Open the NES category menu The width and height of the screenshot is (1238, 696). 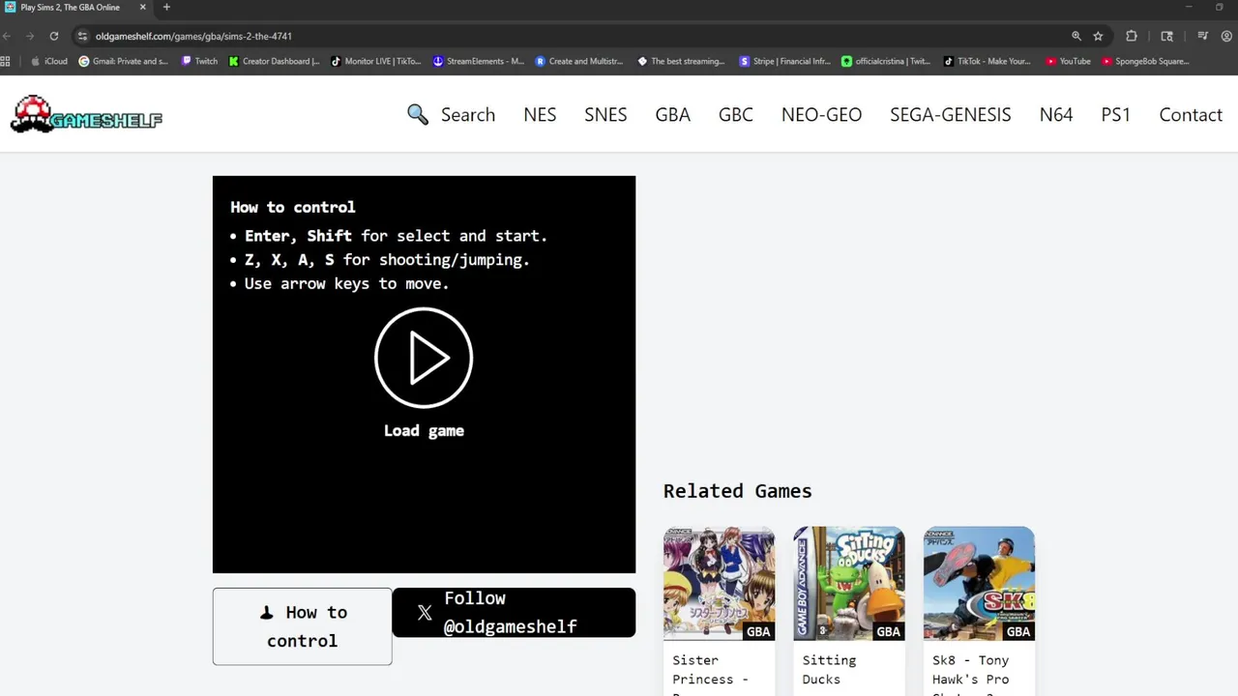click(540, 114)
